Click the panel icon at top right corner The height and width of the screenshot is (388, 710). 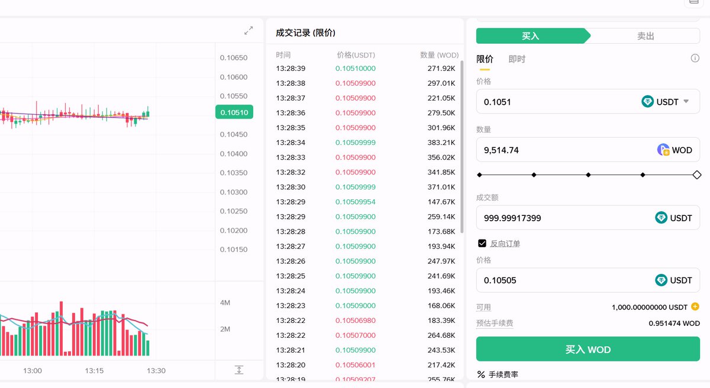693,2
